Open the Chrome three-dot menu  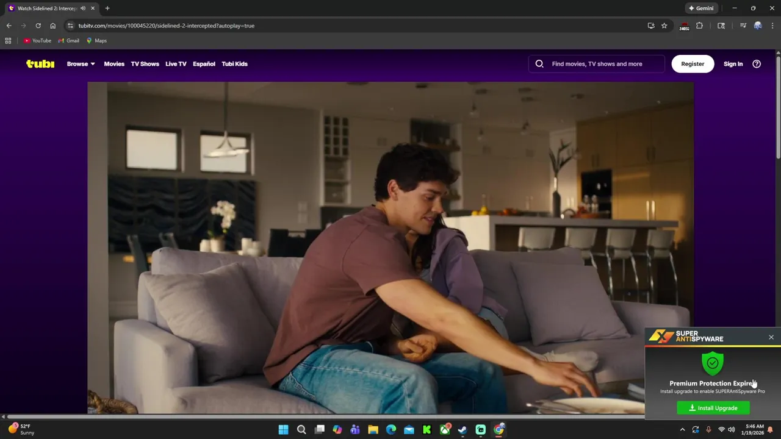click(x=772, y=26)
